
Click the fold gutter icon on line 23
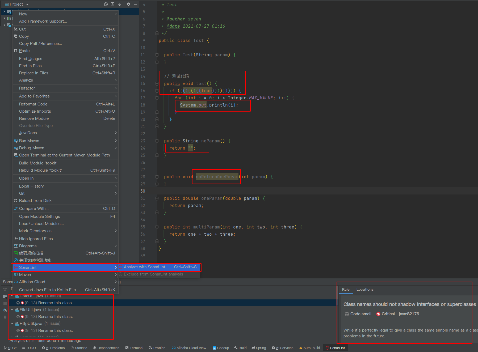pyautogui.click(x=157, y=141)
